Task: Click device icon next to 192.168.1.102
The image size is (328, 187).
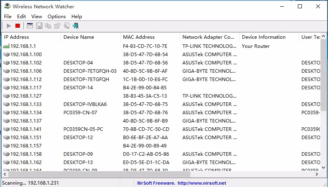Action: pyautogui.click(x=6, y=63)
